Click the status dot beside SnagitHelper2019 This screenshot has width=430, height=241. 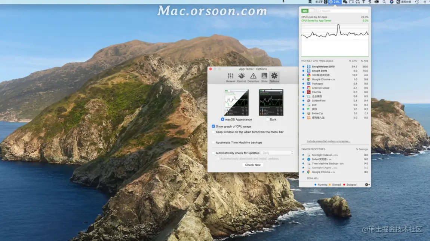tap(303, 67)
